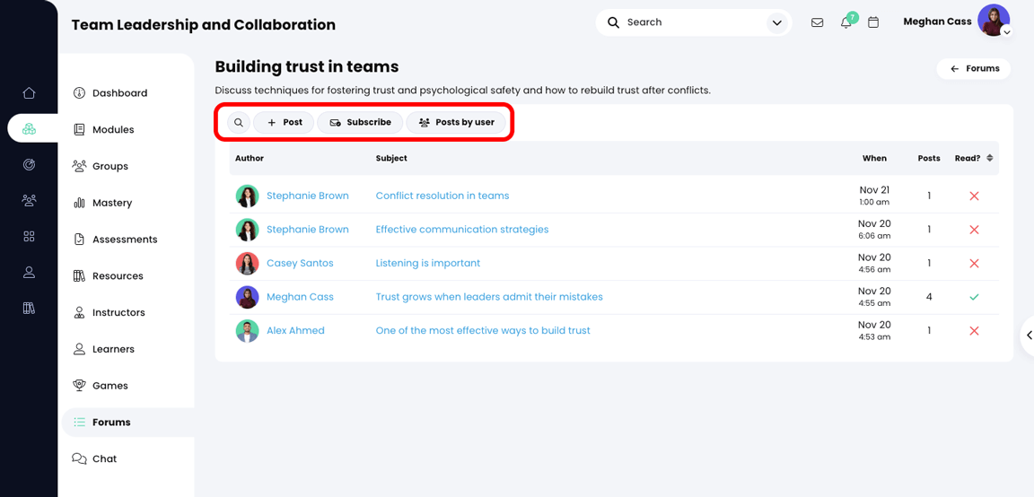Click Stephanie Brown avatar on Conflict resolution row
The width and height of the screenshot is (1034, 497).
(248, 196)
